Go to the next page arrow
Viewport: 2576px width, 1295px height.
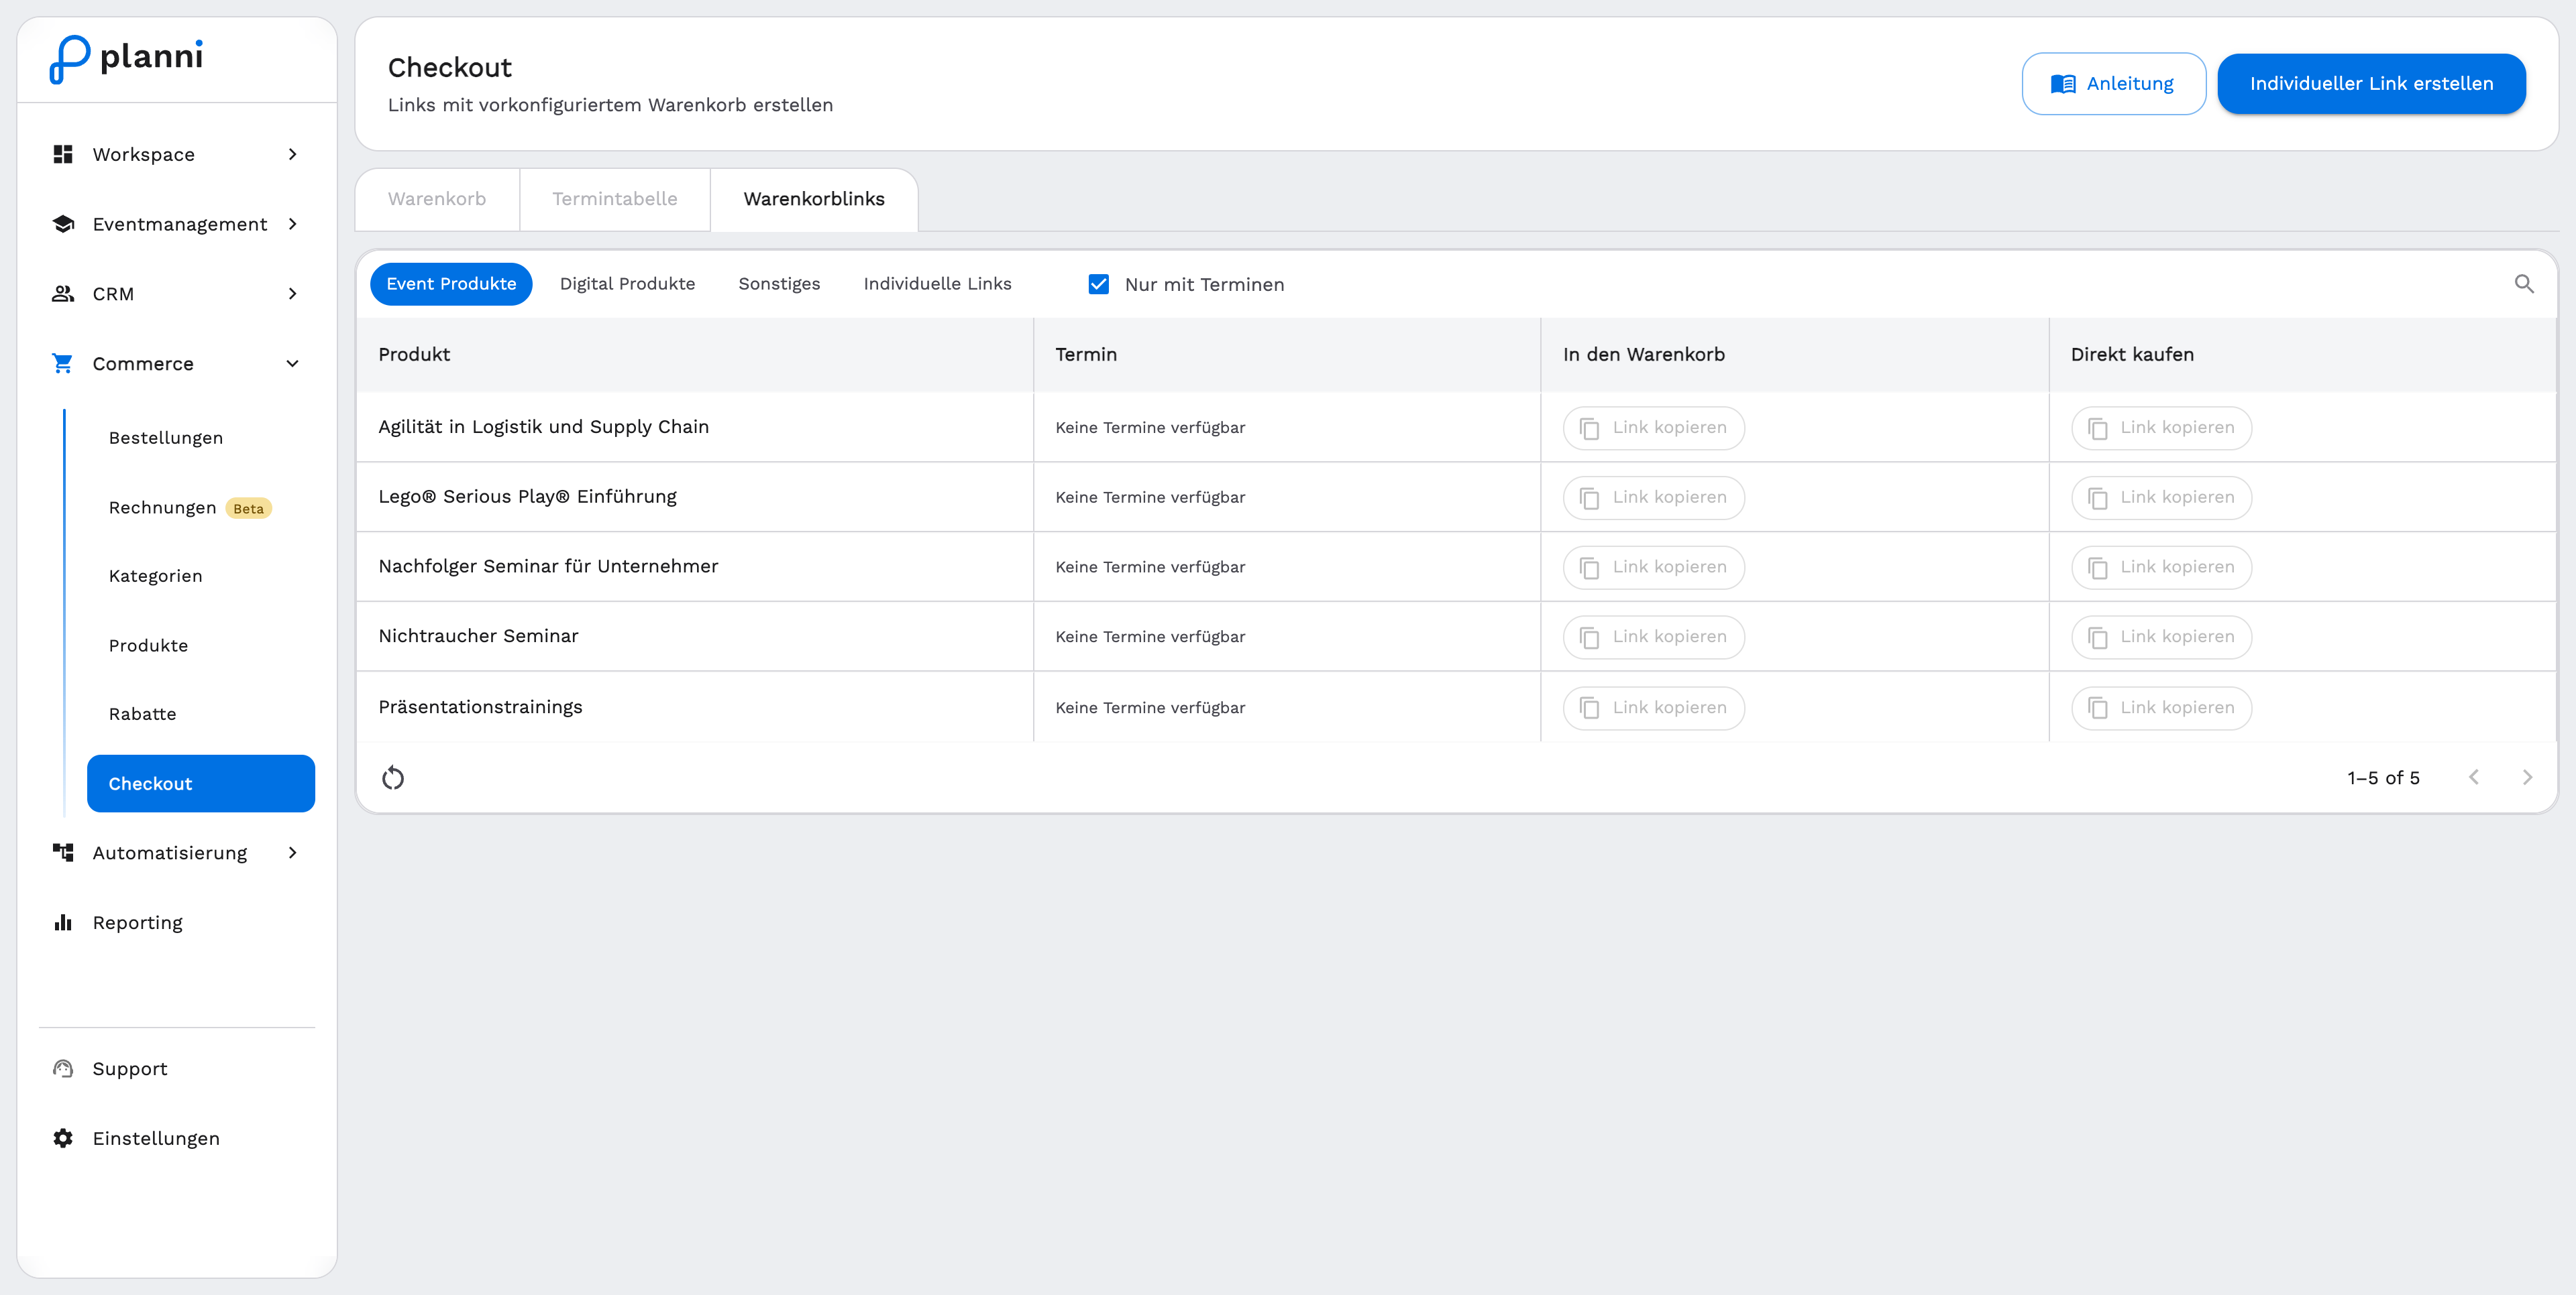pyautogui.click(x=2527, y=778)
